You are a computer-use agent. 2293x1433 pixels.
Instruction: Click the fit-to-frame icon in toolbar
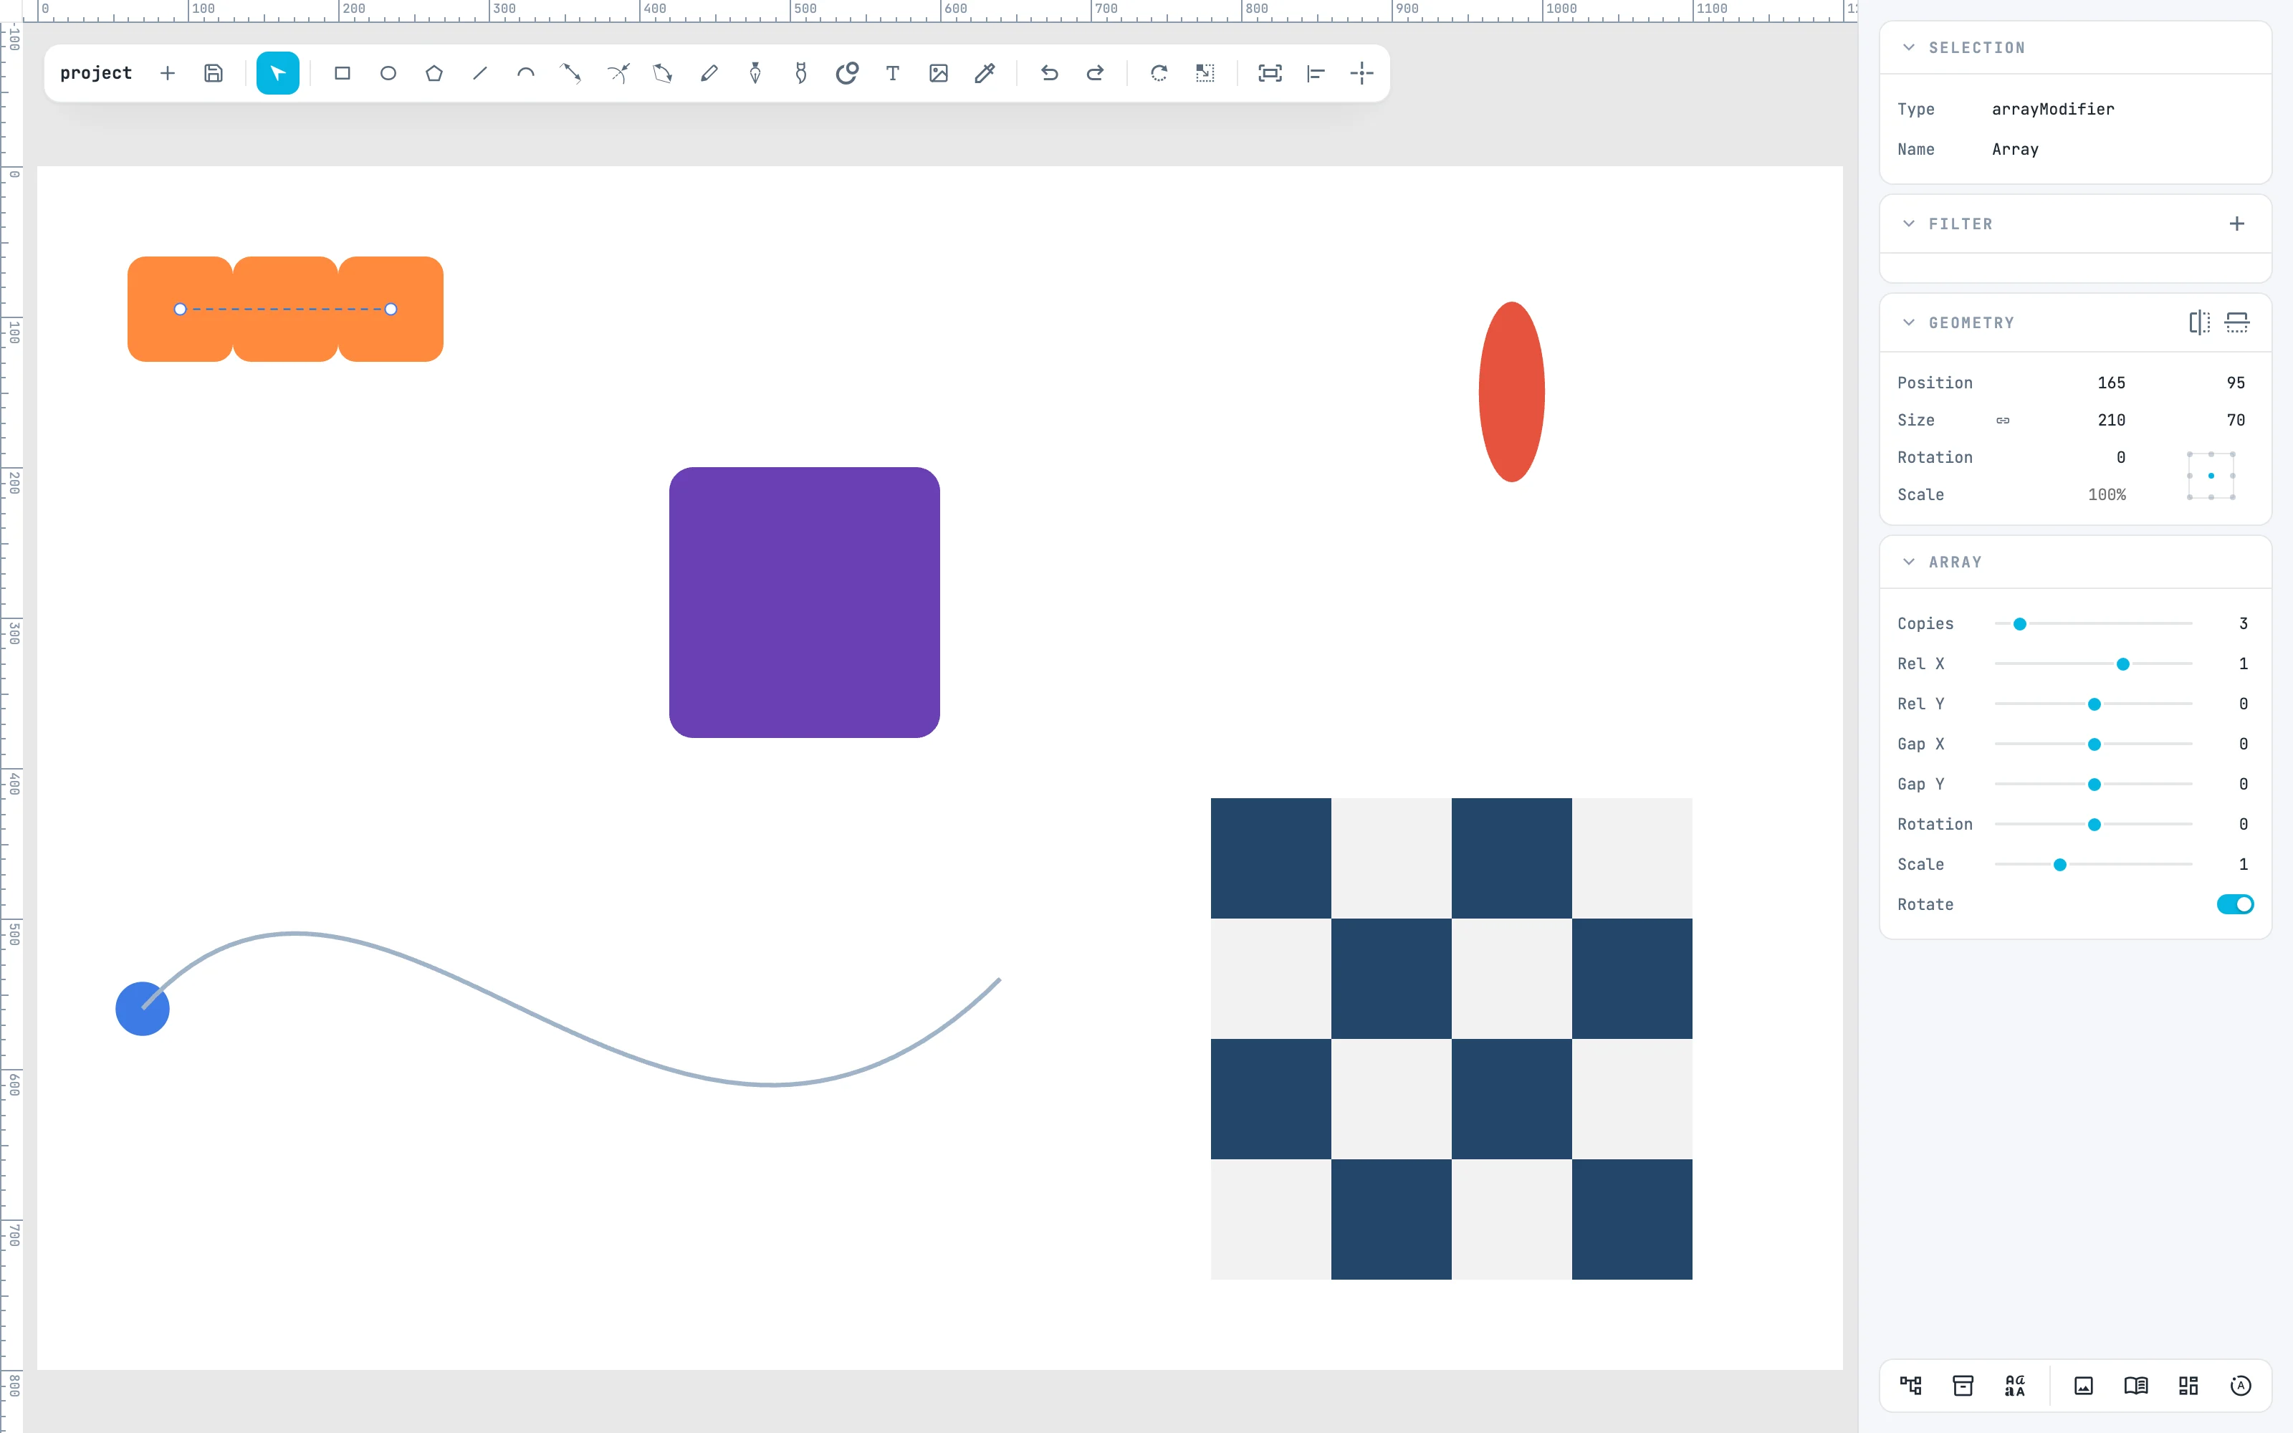click(1270, 73)
